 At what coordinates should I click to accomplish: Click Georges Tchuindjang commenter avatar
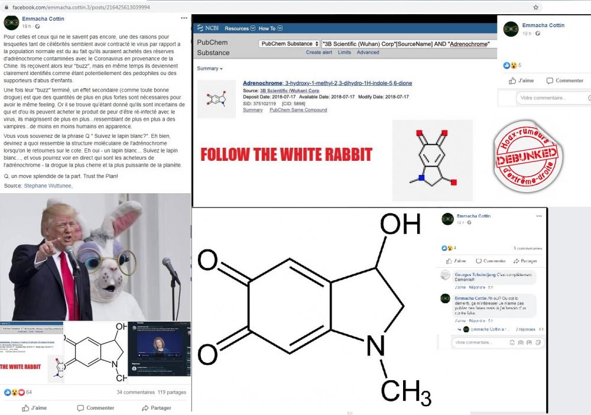[446, 275]
